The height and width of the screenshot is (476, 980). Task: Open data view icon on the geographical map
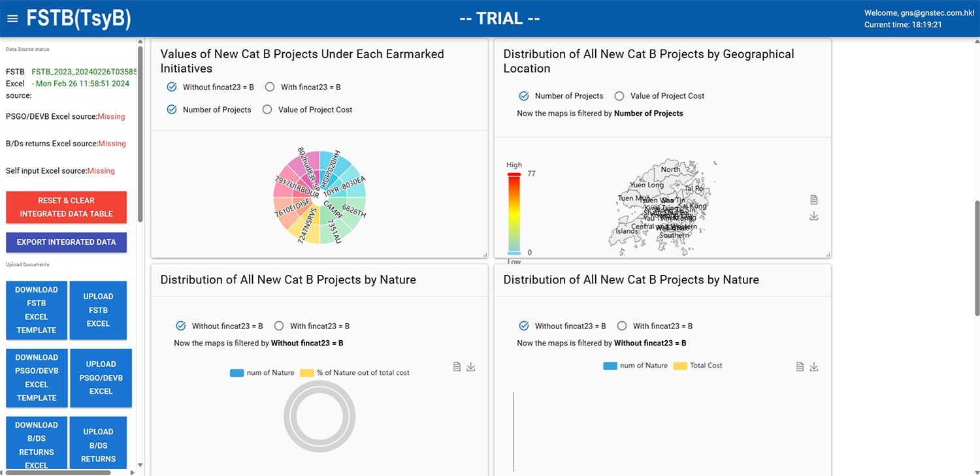click(813, 200)
